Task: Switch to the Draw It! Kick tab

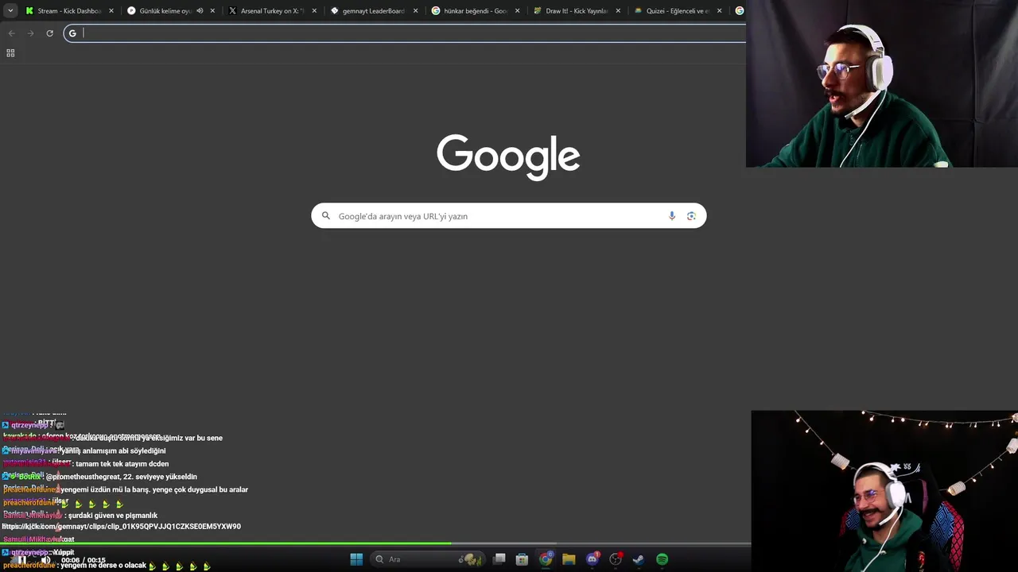Action: (577, 11)
